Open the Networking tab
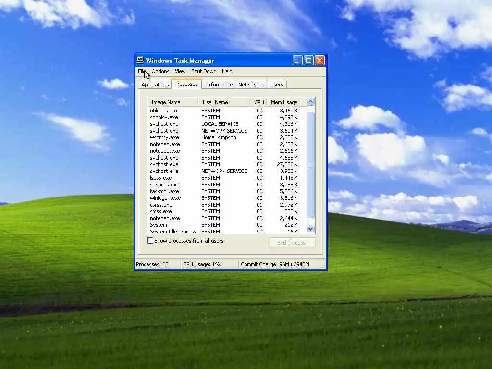The height and width of the screenshot is (369, 492). coord(251,85)
